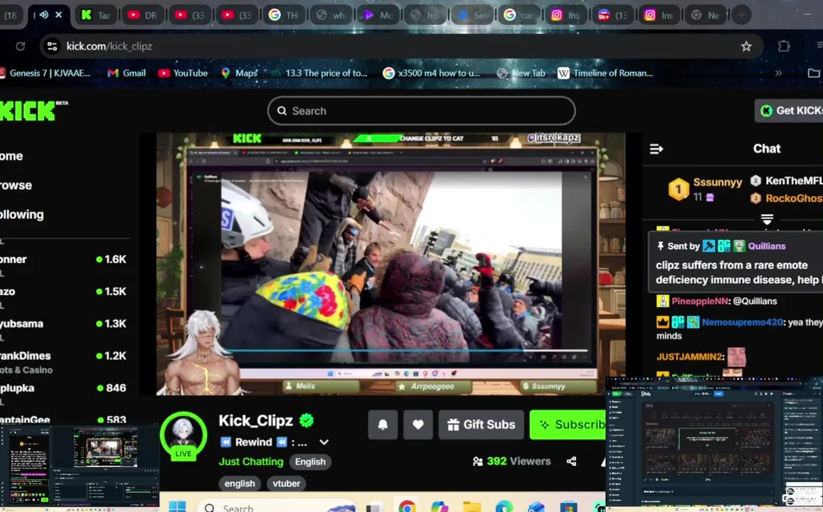Click the KICK logo

(x=29, y=111)
